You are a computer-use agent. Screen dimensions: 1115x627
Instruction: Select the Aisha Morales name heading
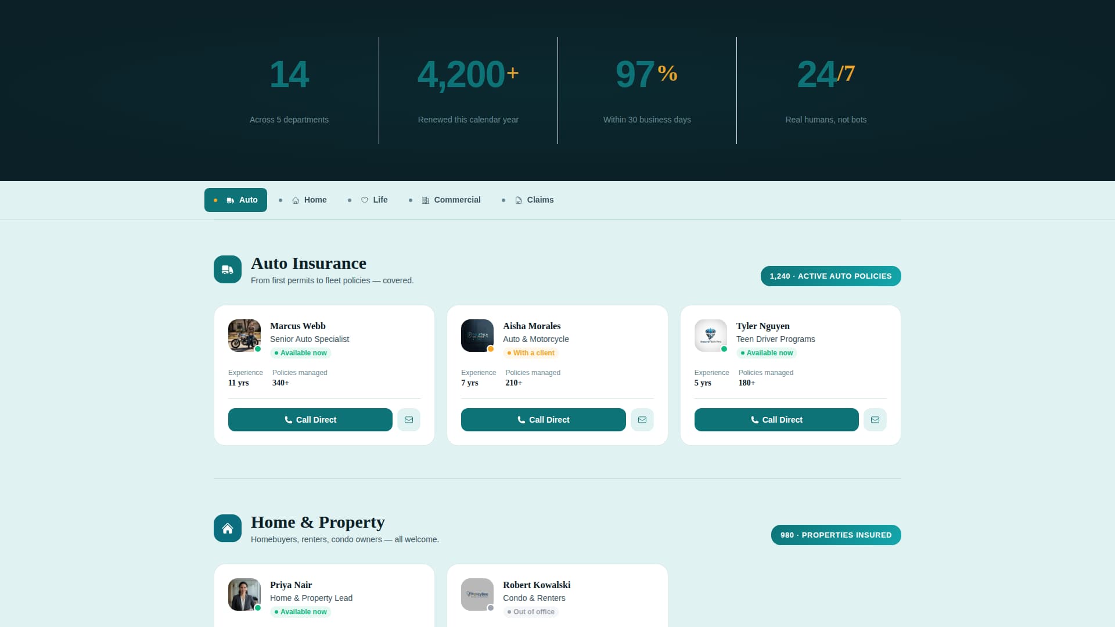[x=532, y=326]
